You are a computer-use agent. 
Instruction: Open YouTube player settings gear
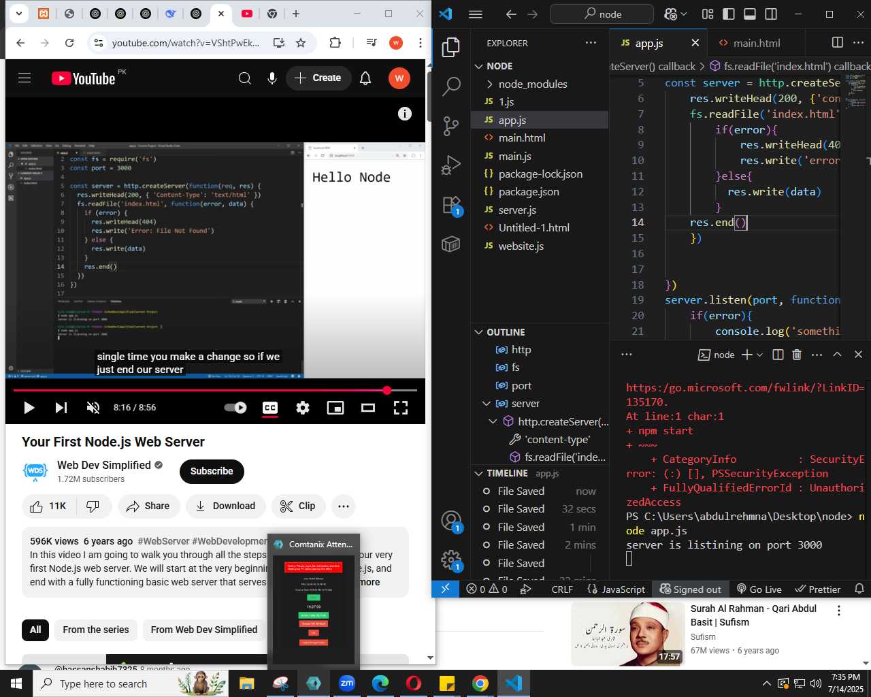tap(303, 408)
